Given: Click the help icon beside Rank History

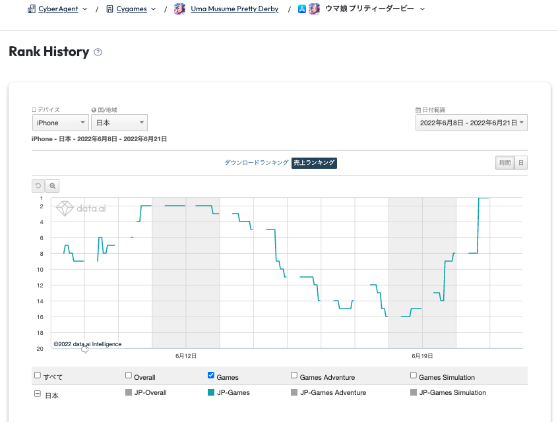Looking at the screenshot, I should 98,52.
